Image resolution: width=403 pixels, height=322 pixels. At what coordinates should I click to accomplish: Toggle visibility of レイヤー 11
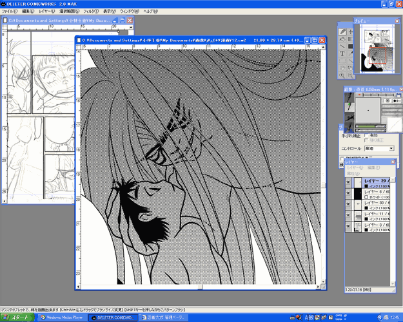(x=348, y=216)
